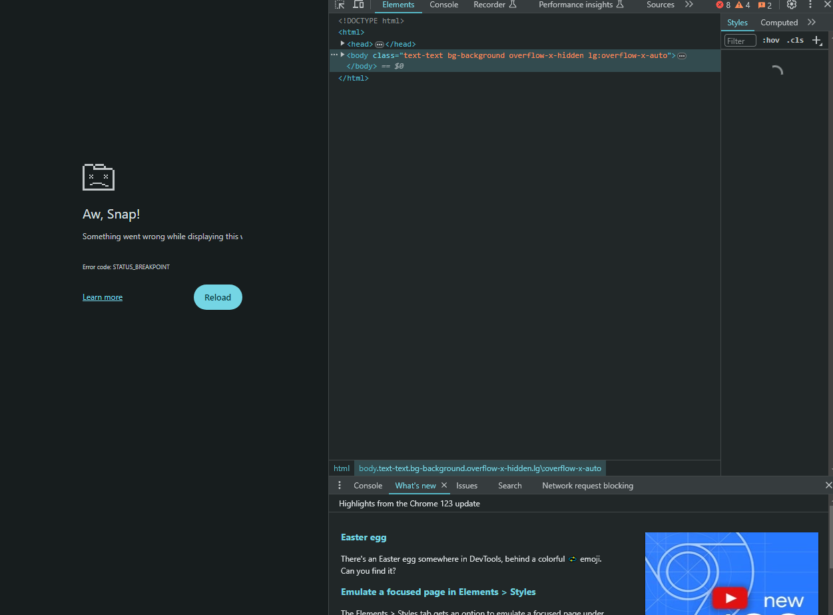Toggle the .cls element classes panel
The width and height of the screenshot is (833, 615).
click(795, 41)
